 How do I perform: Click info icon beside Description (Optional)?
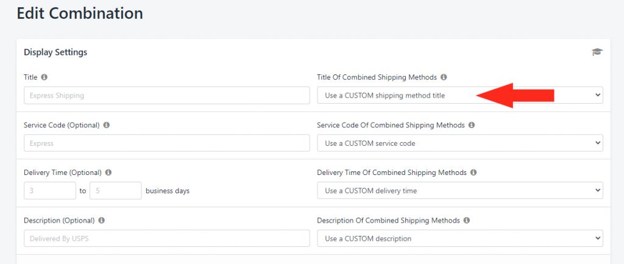102,220
